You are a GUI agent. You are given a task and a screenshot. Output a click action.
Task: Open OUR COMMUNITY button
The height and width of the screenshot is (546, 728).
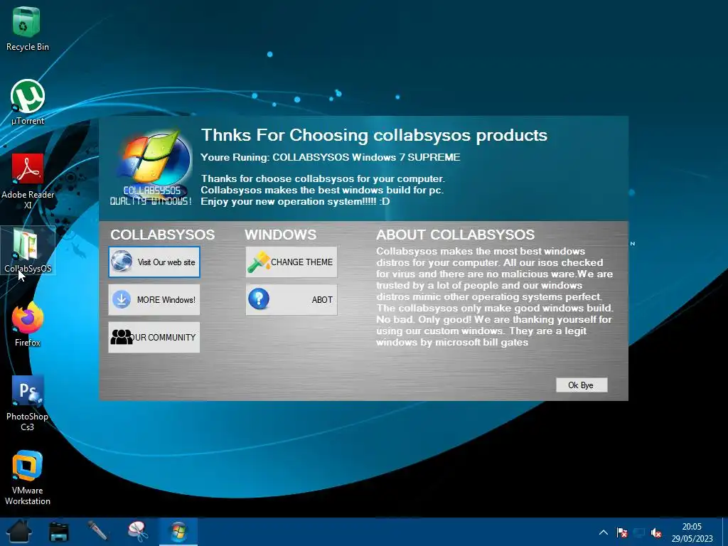154,337
